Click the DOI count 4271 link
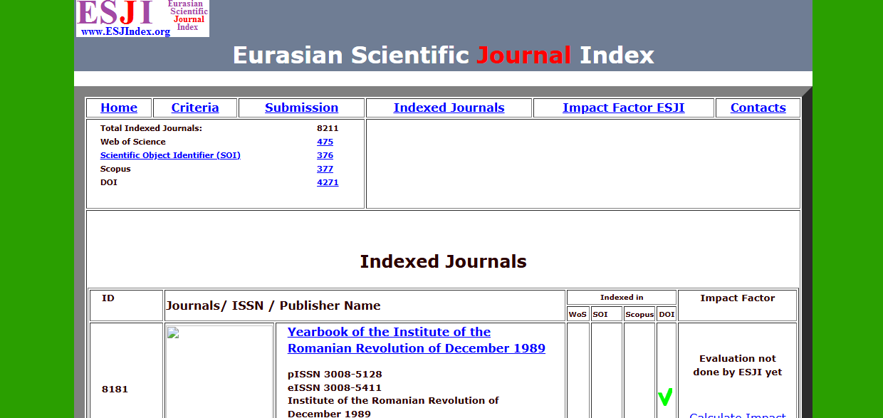This screenshot has width=883, height=418. [328, 182]
